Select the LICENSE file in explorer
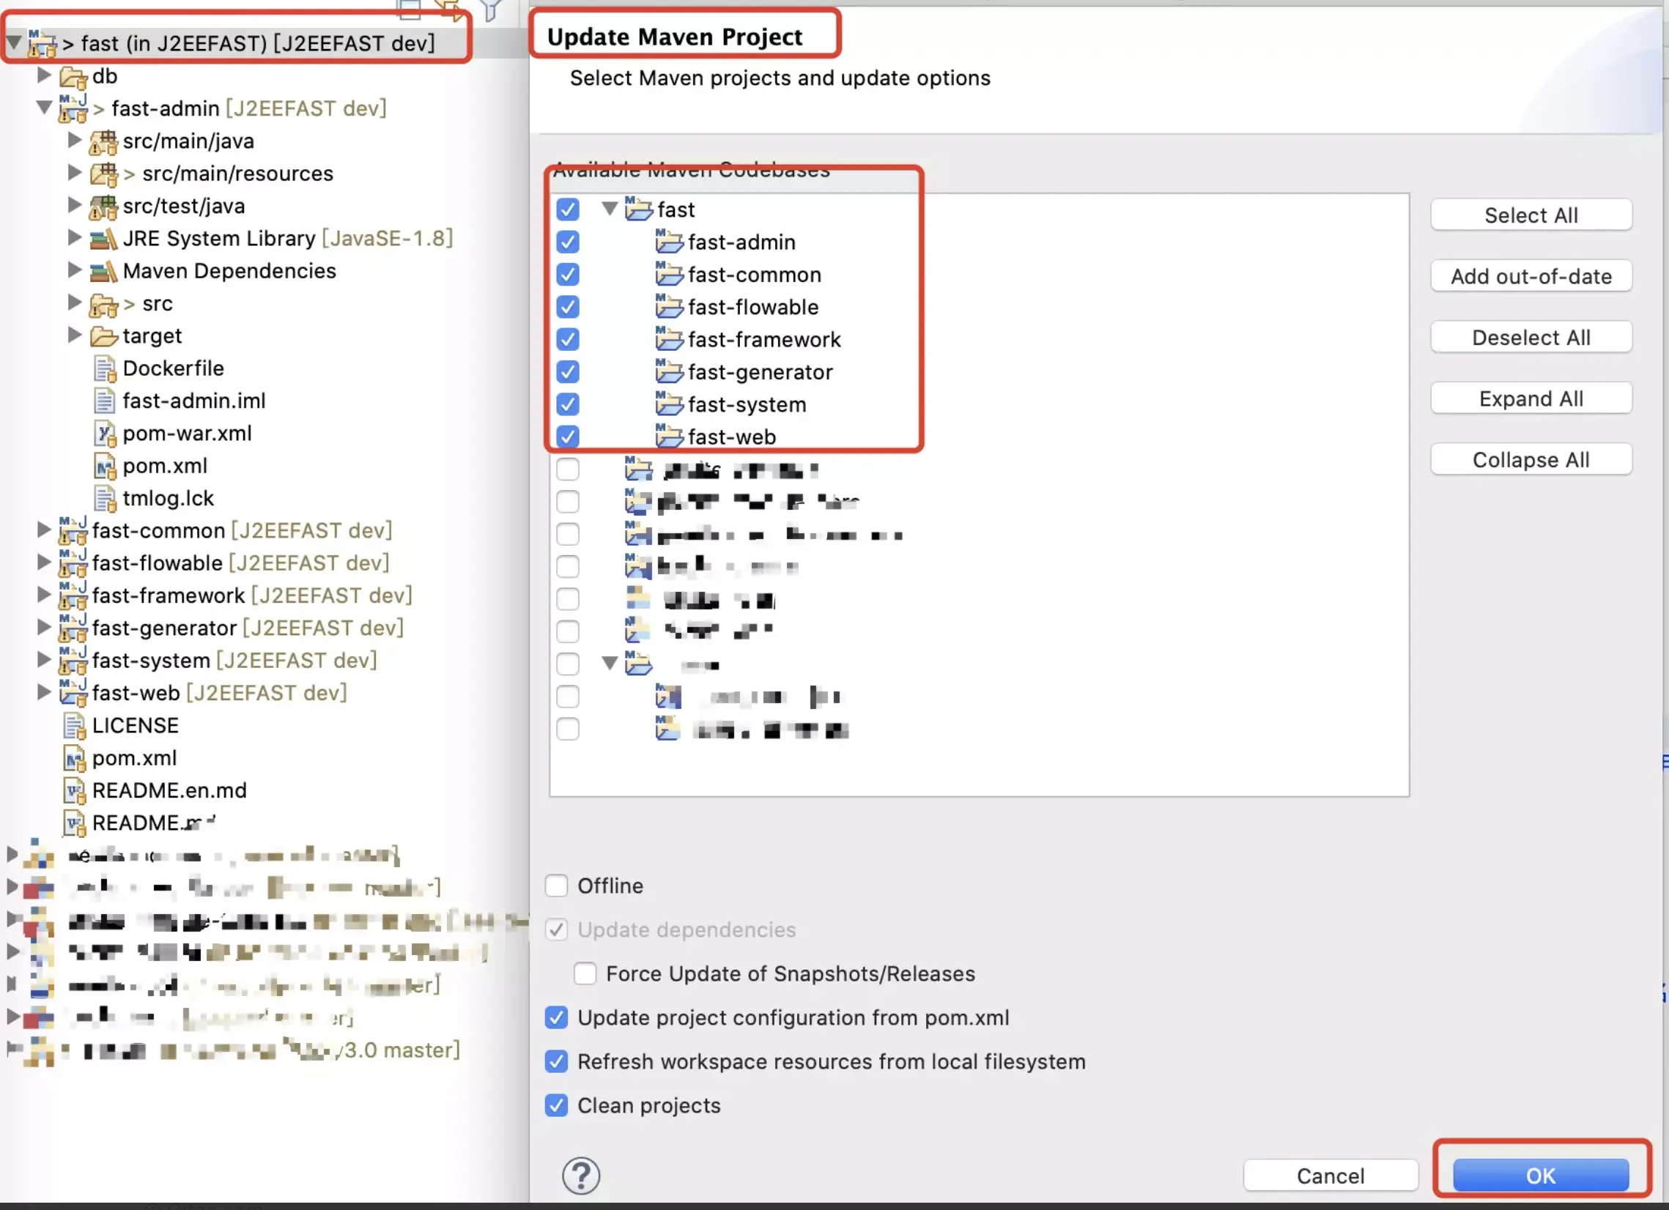1669x1210 pixels. [135, 725]
